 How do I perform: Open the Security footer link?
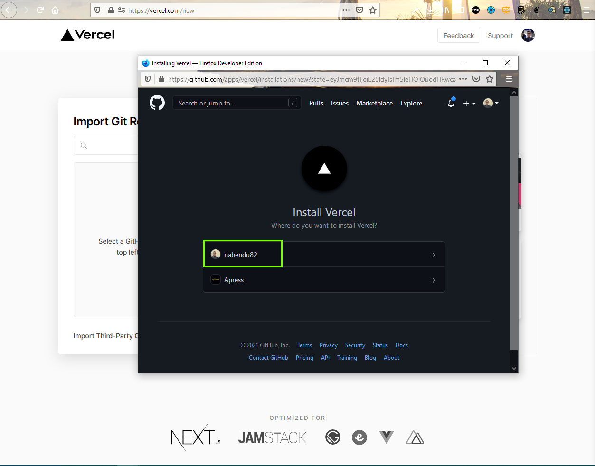coord(355,345)
